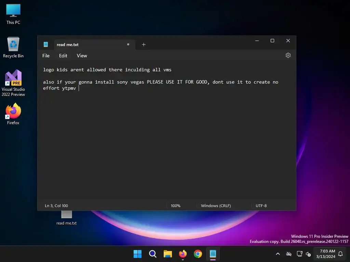Open the notifications bell
Screen dimensions: 350x262
(x=341, y=254)
